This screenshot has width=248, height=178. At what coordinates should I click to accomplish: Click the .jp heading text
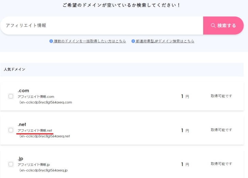click(x=20, y=159)
